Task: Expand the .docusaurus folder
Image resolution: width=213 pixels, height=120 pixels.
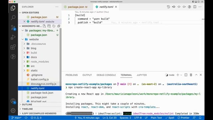Action: click(x=24, y=44)
